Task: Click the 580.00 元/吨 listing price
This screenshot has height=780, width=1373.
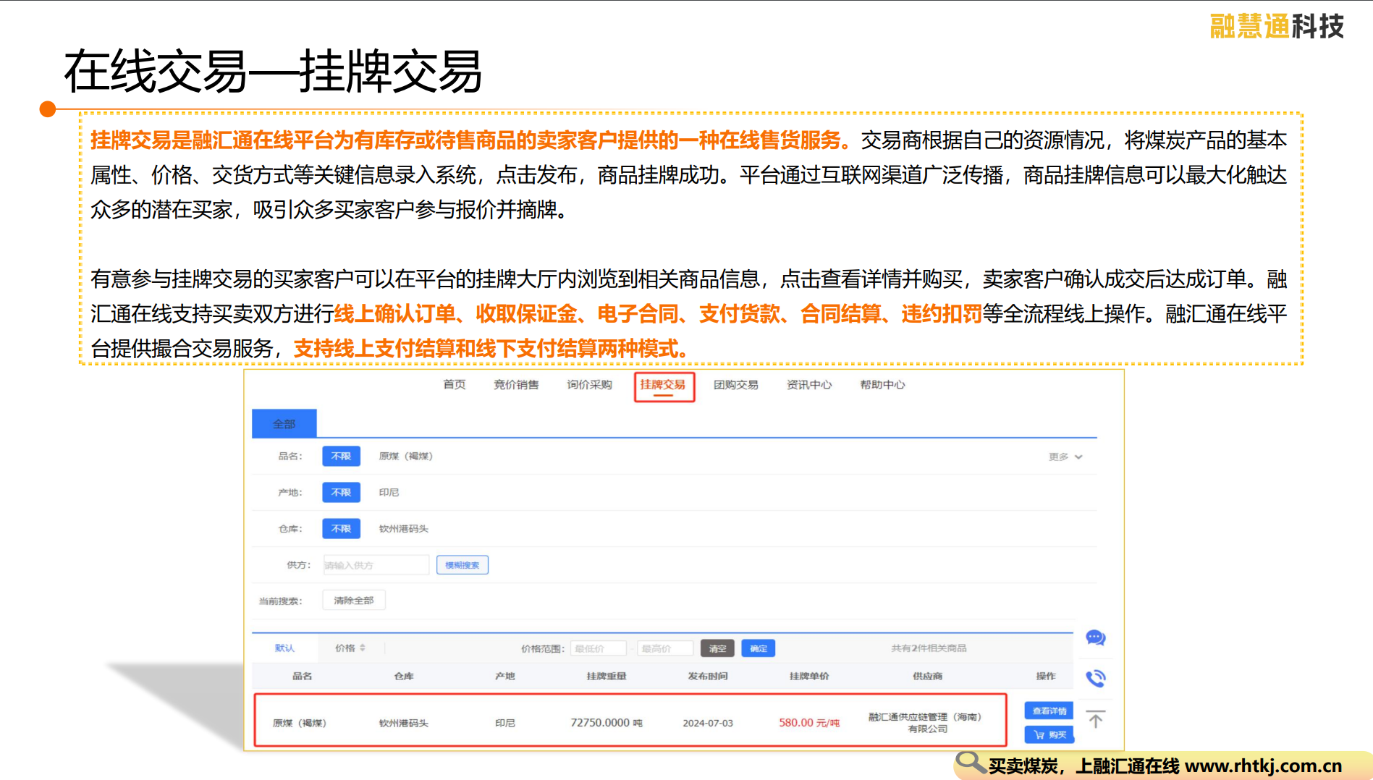Action: click(x=809, y=722)
